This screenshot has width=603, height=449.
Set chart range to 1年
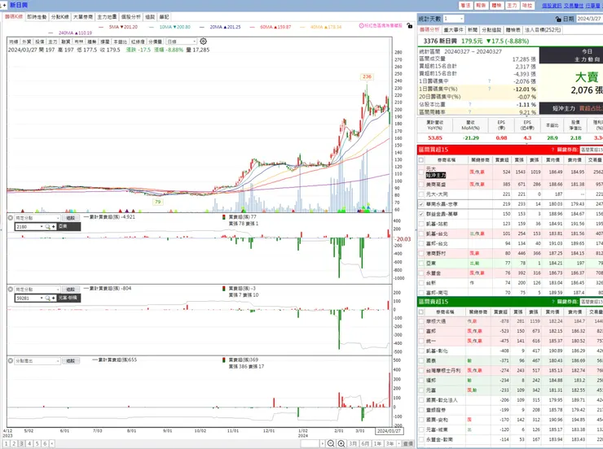coord(377,443)
